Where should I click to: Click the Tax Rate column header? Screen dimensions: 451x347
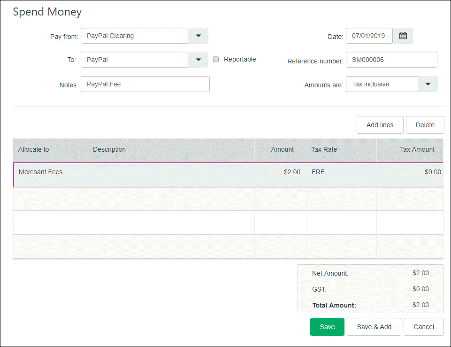[324, 149]
